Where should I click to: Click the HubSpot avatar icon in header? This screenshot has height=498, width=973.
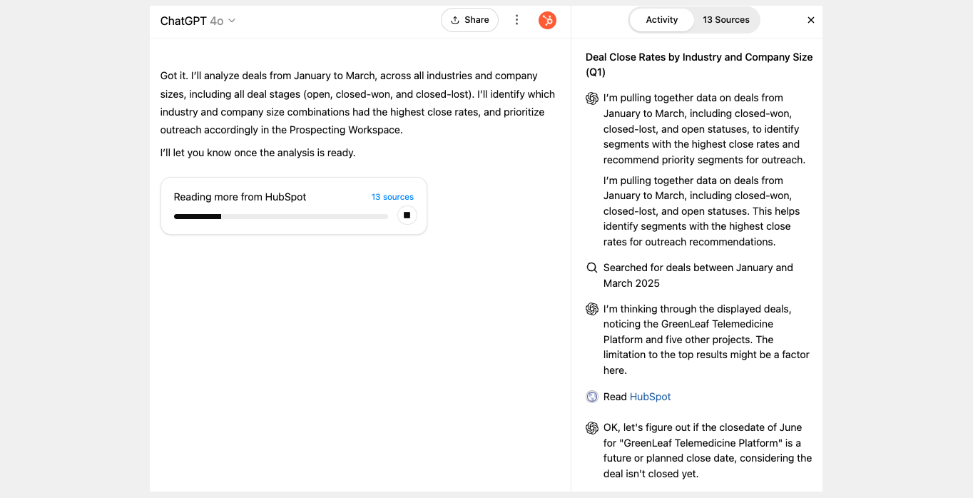547,20
